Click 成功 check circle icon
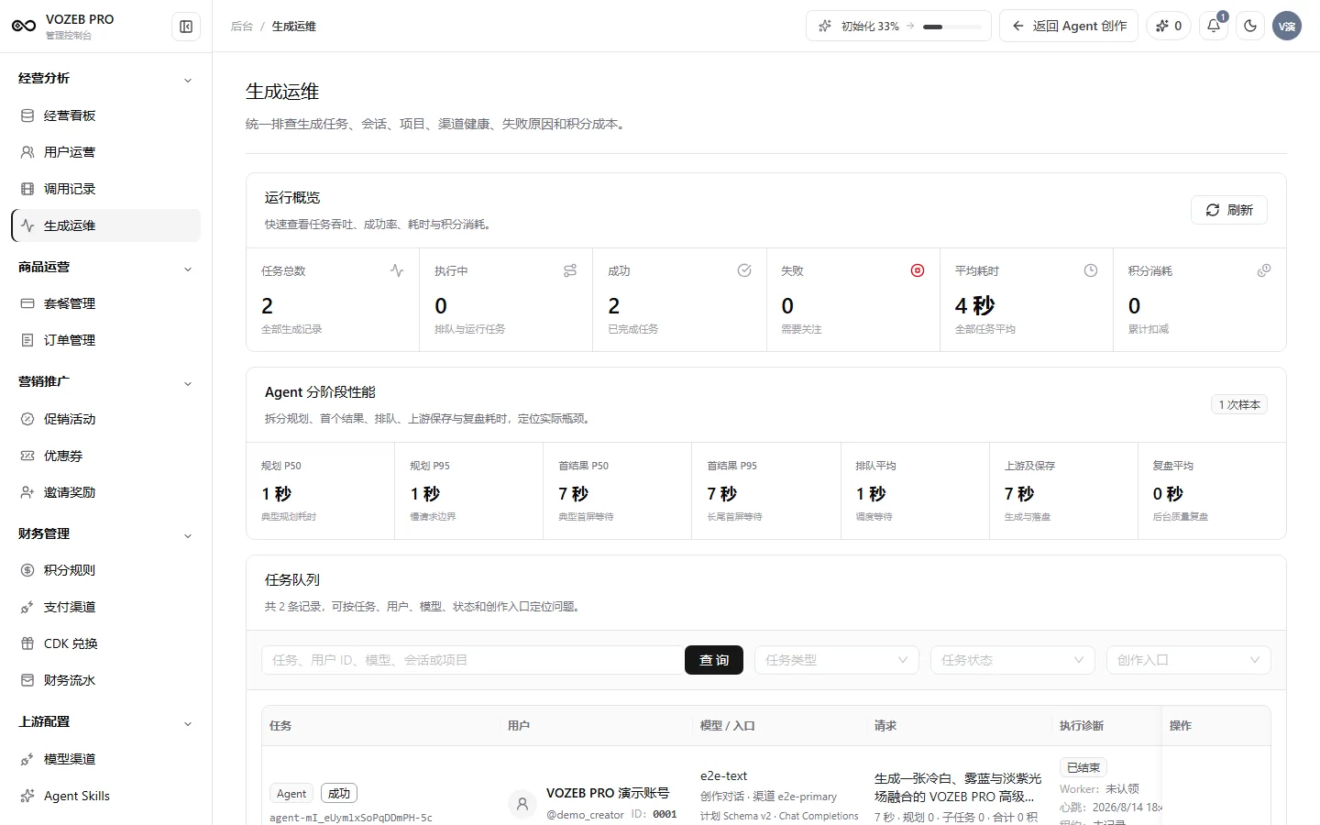 tap(744, 270)
